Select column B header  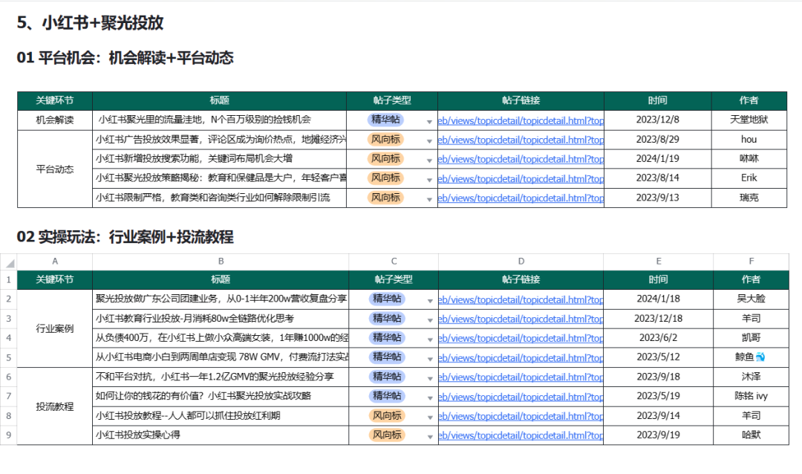221,261
